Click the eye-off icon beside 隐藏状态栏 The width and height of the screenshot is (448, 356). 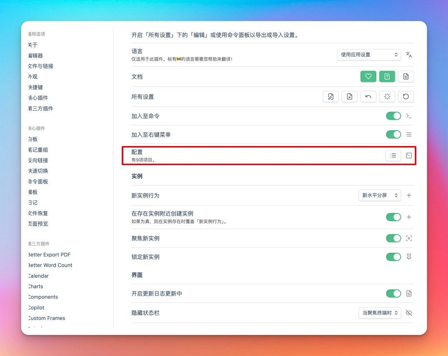(x=409, y=313)
